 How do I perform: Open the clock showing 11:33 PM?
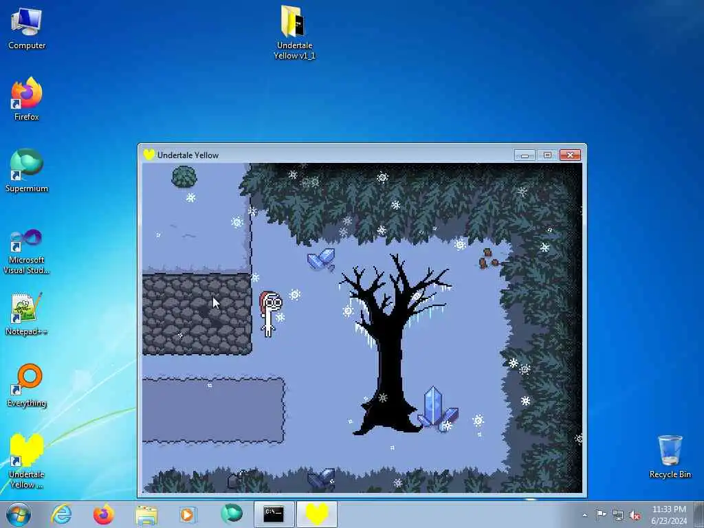[x=669, y=514]
